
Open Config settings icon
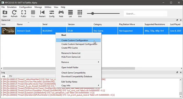click(52, 14)
